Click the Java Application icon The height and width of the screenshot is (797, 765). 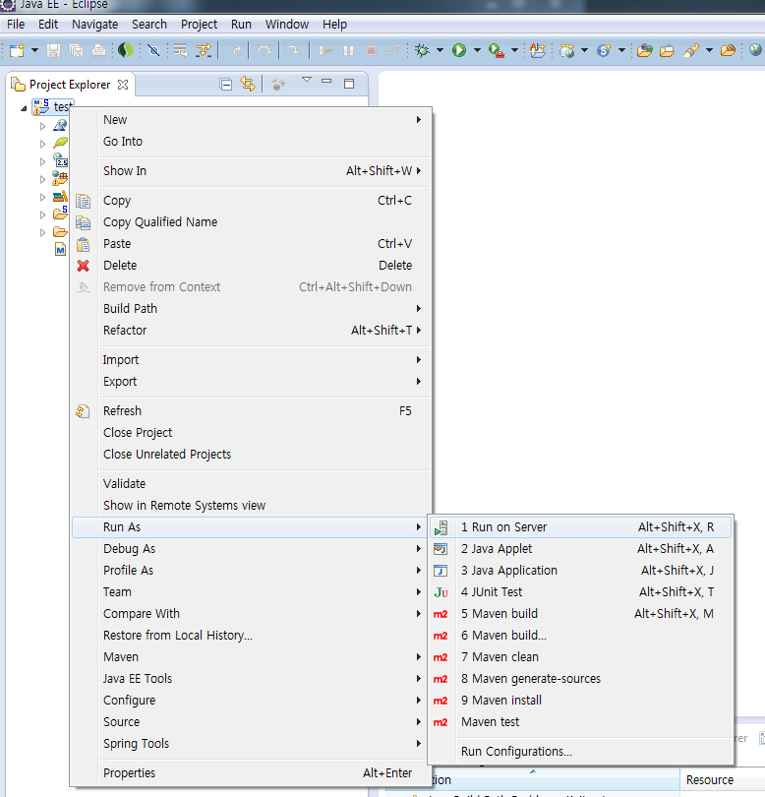[441, 571]
